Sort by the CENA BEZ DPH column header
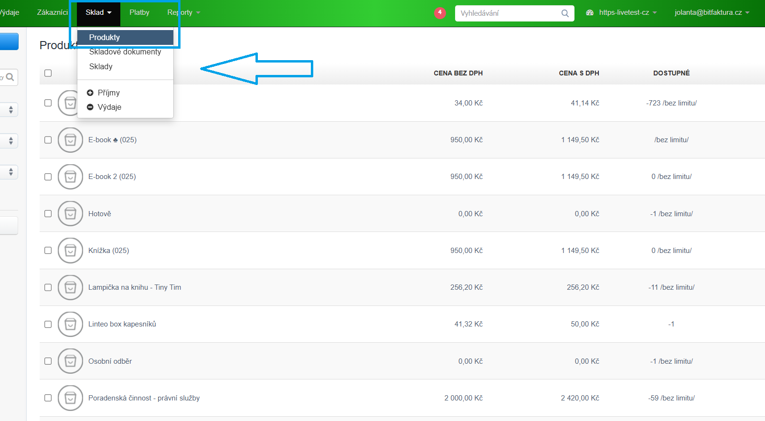765x421 pixels. (x=458, y=73)
